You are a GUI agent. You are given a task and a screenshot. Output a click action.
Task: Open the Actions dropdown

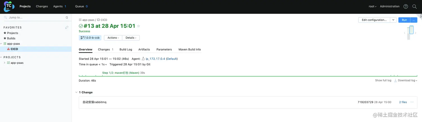[x=113, y=38]
